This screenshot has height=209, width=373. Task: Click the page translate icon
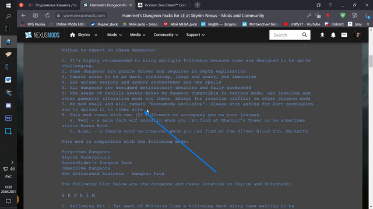[x=309, y=16]
